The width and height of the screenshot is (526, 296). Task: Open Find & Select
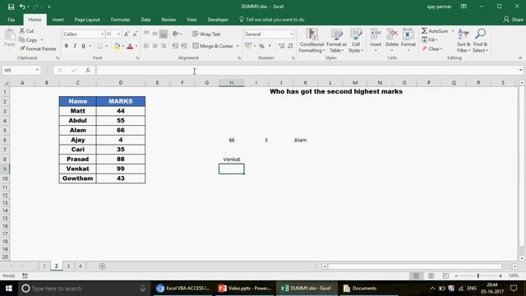coord(480,40)
